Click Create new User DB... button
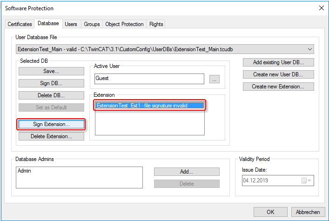The height and width of the screenshot is (221, 329). tap(278, 74)
